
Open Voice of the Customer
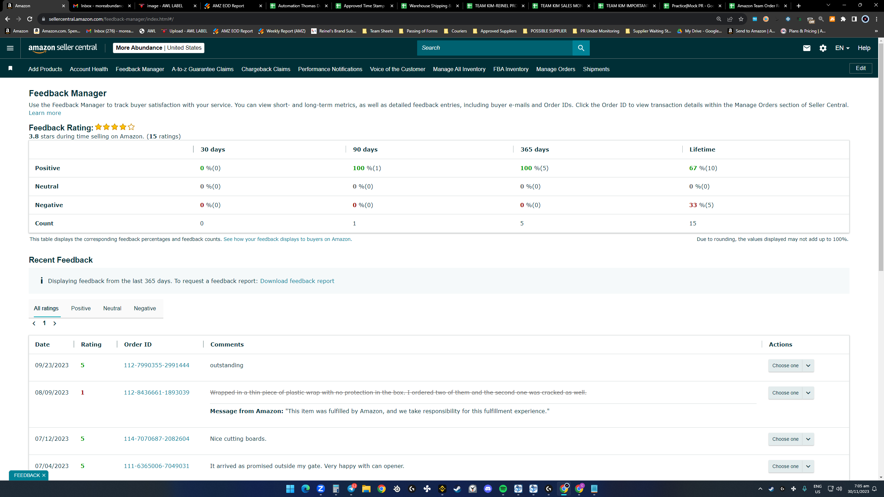(x=397, y=69)
